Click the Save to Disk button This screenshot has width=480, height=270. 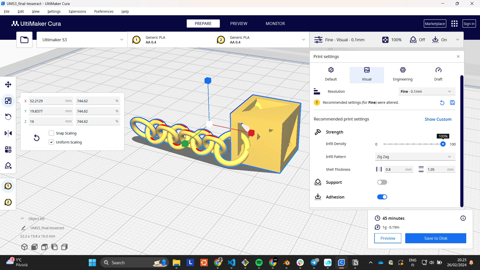(435, 238)
